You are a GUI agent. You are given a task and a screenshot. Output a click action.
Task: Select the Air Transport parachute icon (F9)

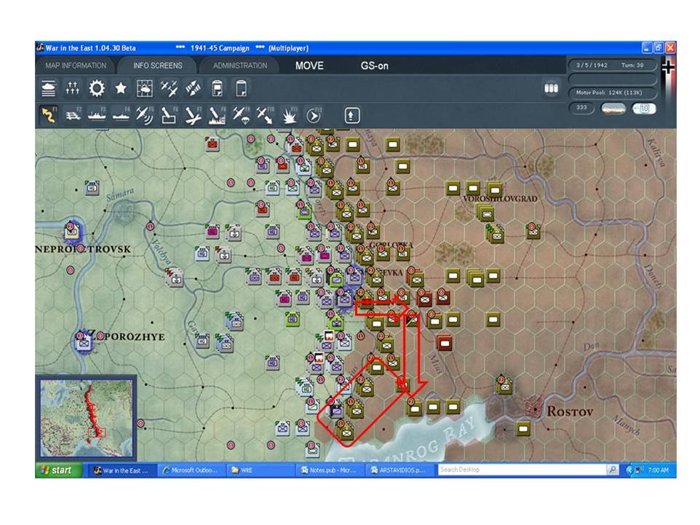[241, 115]
